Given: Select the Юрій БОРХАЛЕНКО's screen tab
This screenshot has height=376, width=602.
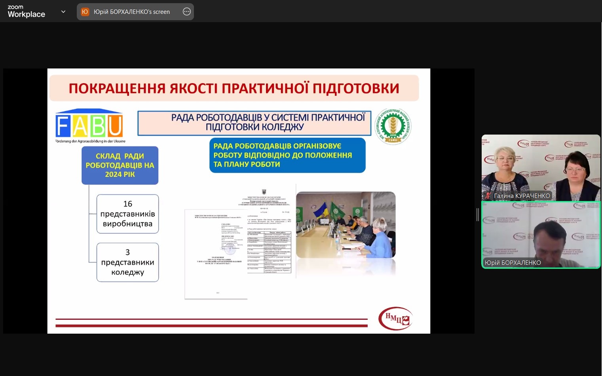Looking at the screenshot, I should 131,12.
